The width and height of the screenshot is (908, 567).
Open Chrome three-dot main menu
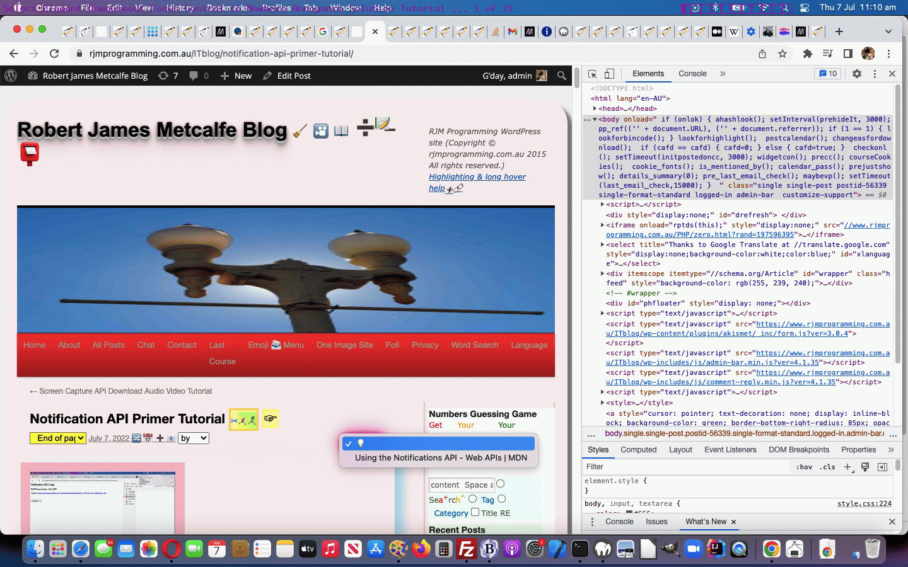888,54
